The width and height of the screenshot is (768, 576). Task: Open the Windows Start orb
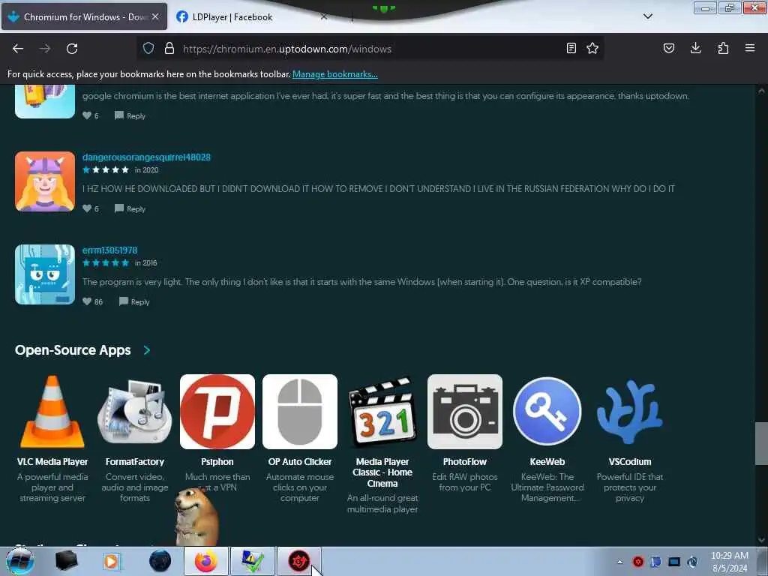20,561
